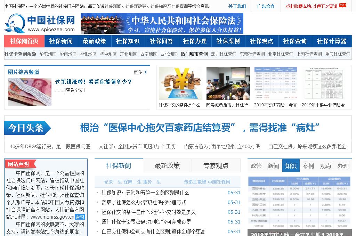Open the 2019年安庆五险一金交 table thumbnail
Screen dimensions: 356x236
pos(276,83)
